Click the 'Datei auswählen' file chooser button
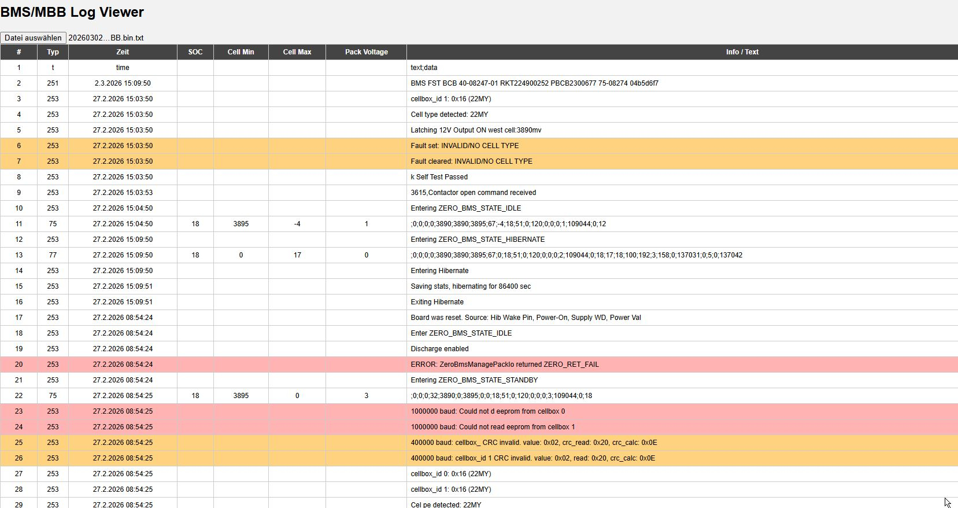Screen dimensions: 958x508 coord(33,38)
